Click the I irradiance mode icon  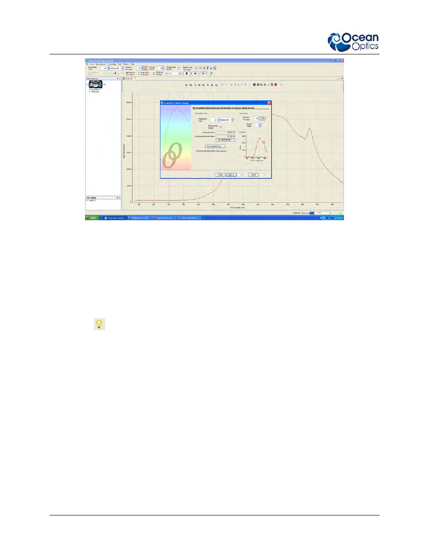[249, 85]
